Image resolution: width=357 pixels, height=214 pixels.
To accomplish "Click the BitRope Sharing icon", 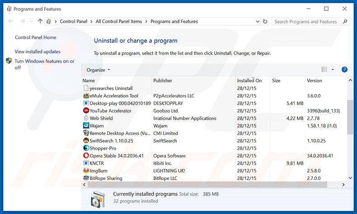I will tap(86, 178).
